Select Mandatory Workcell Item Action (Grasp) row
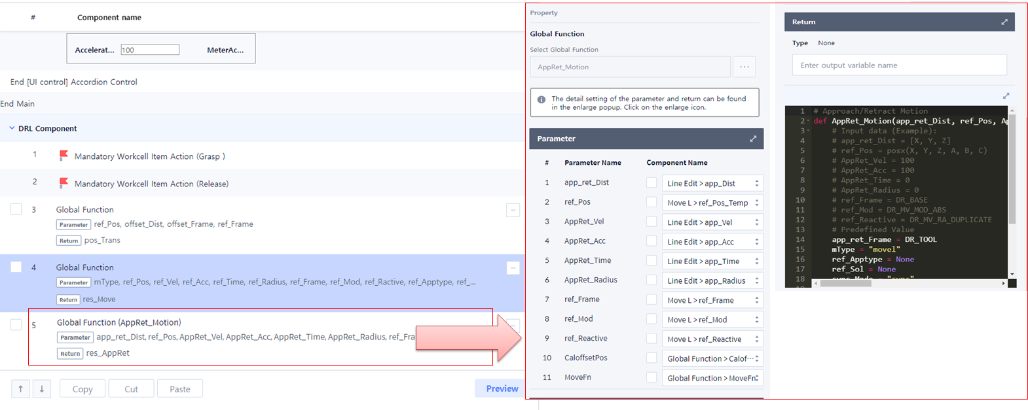1028x410 pixels. coord(149,156)
